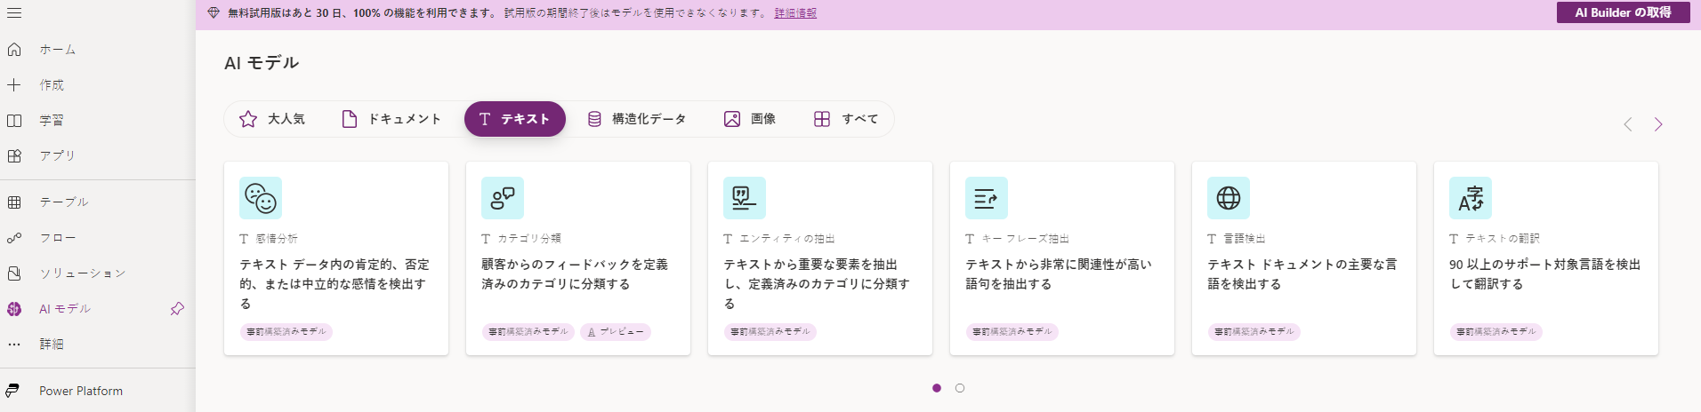This screenshot has height=412, width=1701.
Task: Open the card 90 以上のサポート対象言語を検出して翻訳する
Action: pos(1546,258)
